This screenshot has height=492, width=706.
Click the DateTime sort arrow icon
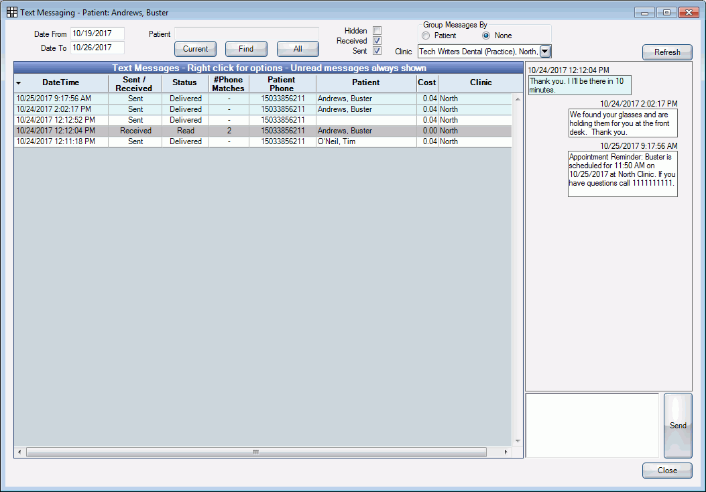point(19,83)
